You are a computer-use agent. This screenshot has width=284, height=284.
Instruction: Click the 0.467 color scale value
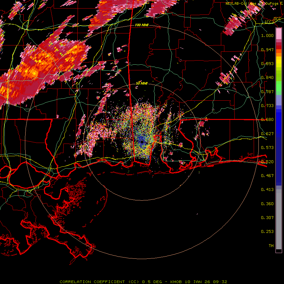pyautogui.click(x=267, y=175)
